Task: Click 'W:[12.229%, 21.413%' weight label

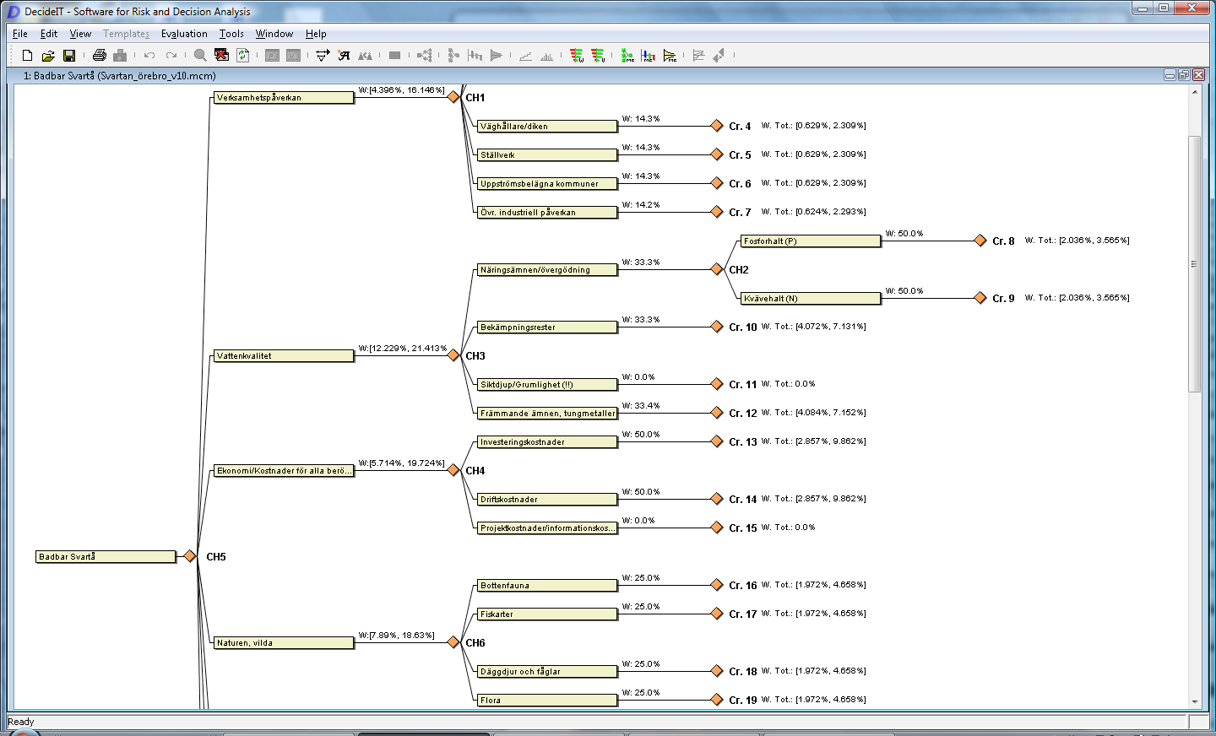Action: click(x=403, y=348)
